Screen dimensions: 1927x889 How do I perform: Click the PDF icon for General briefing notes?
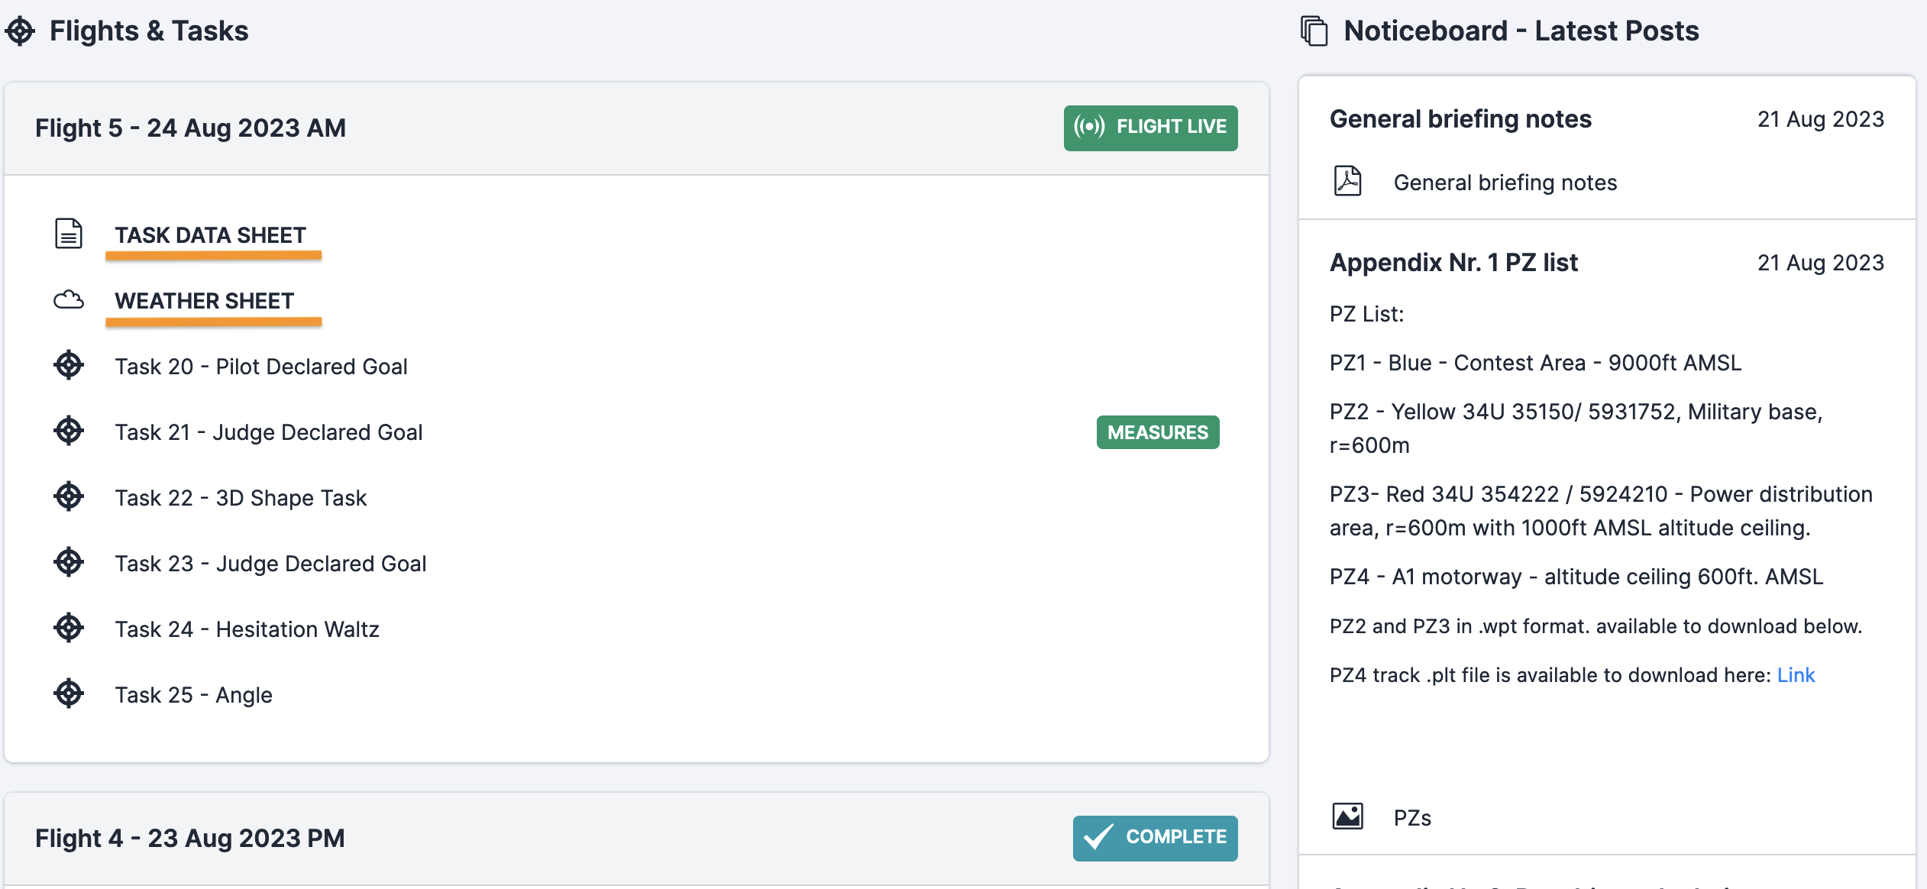click(x=1348, y=182)
